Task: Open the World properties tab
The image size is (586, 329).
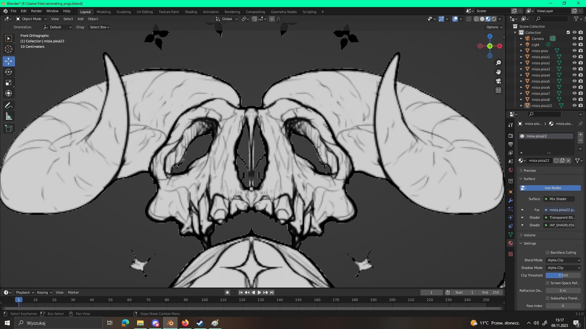Action: (511, 170)
